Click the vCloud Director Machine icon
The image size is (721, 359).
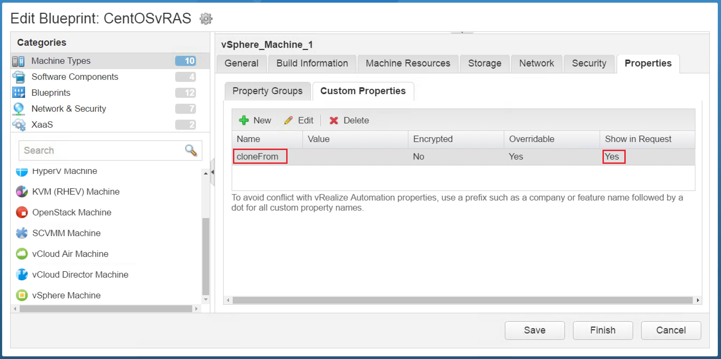tap(22, 274)
